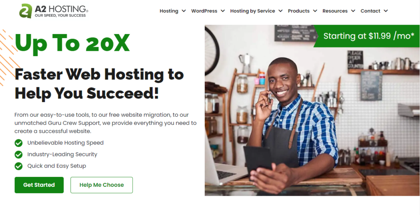
Task: Click the green checkmark beside Unbelievable Hosting Speed
Action: pos(18,143)
